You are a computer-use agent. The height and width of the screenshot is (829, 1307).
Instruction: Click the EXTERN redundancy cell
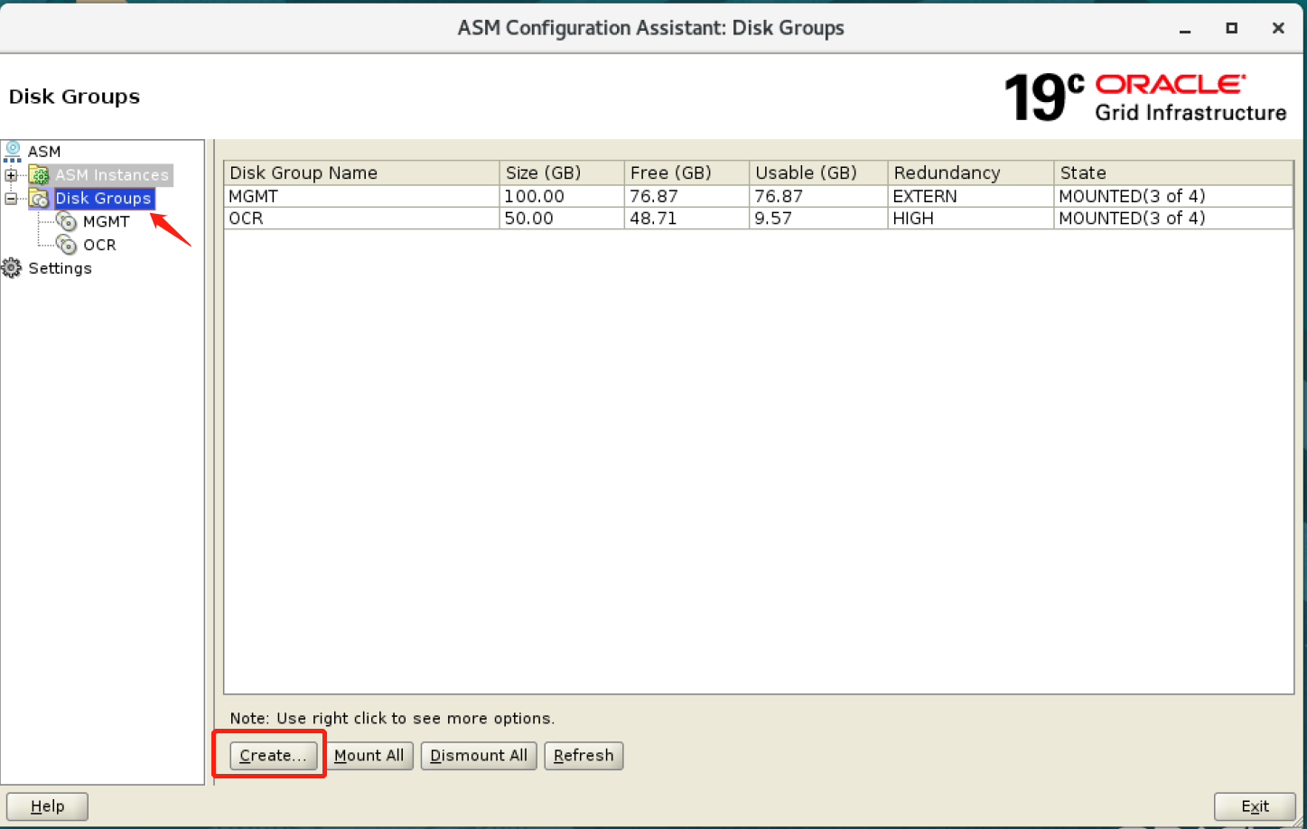[970, 196]
